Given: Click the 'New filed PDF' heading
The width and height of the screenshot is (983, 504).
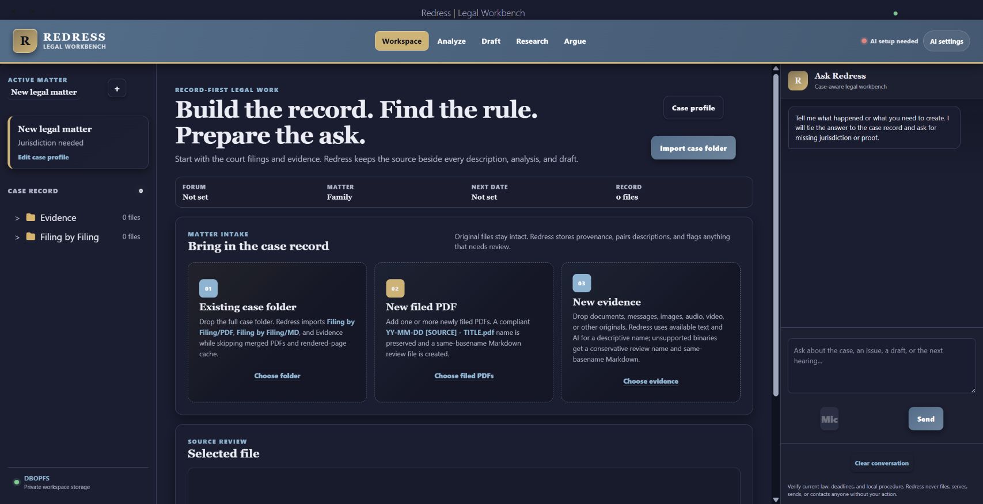Looking at the screenshot, I should tap(421, 307).
